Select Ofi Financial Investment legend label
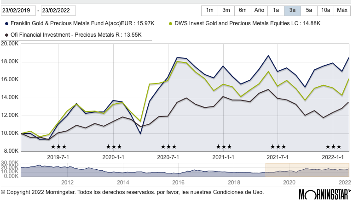 (x=76, y=35)
